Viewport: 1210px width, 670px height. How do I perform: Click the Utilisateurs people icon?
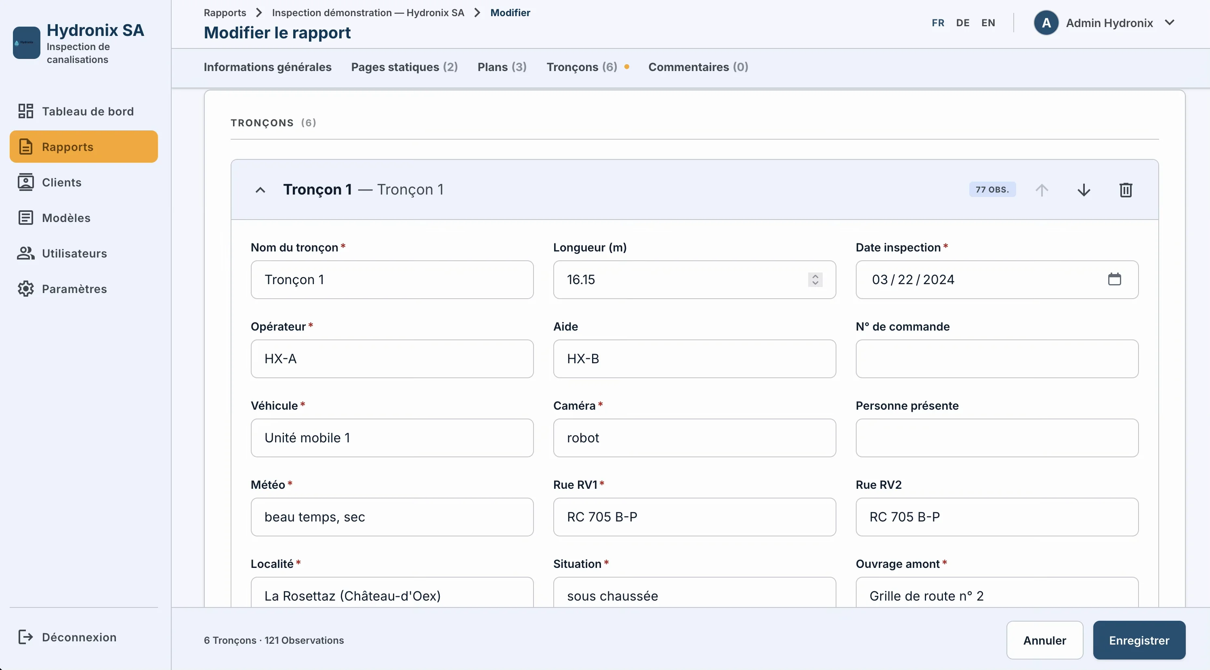pyautogui.click(x=26, y=253)
